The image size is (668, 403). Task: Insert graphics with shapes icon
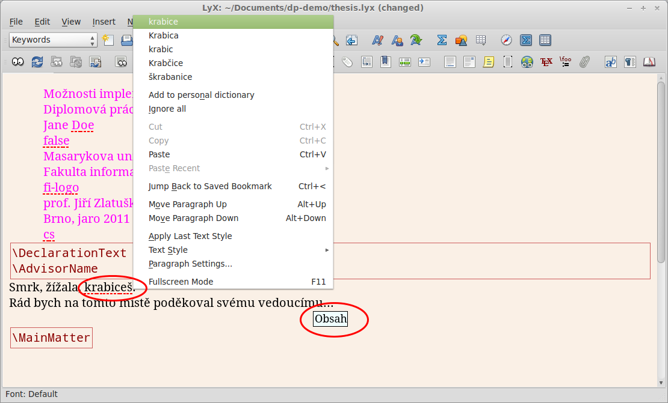coord(461,40)
